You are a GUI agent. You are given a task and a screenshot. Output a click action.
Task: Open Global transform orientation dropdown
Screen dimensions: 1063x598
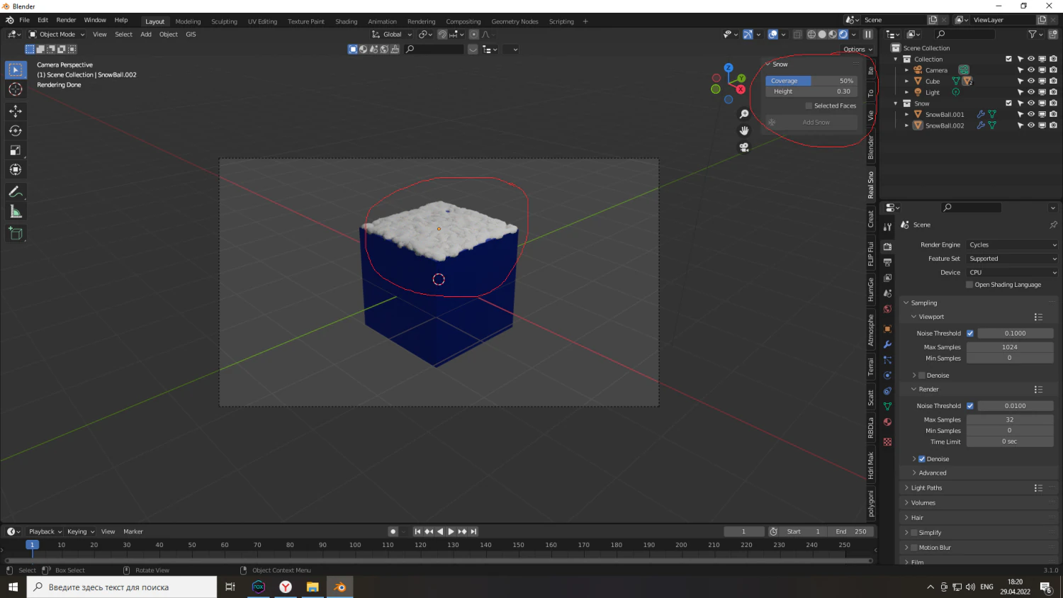392,34
